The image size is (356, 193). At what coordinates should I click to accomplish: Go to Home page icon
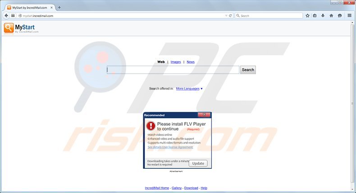click(331, 16)
